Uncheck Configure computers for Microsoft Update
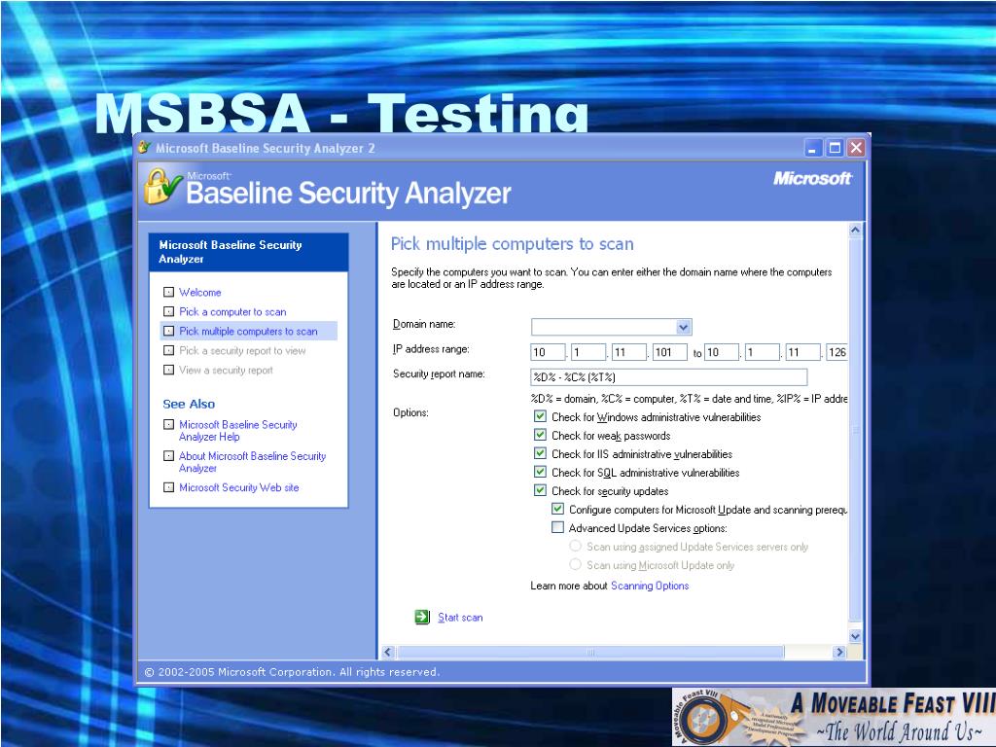This screenshot has width=996, height=747. click(557, 509)
